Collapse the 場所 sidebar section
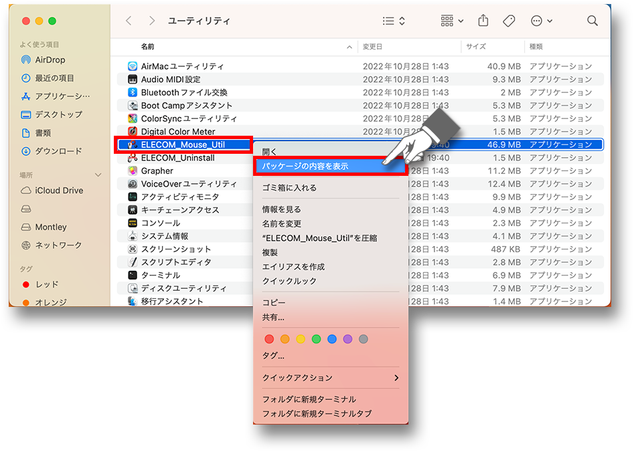The image size is (634, 452). (x=98, y=175)
